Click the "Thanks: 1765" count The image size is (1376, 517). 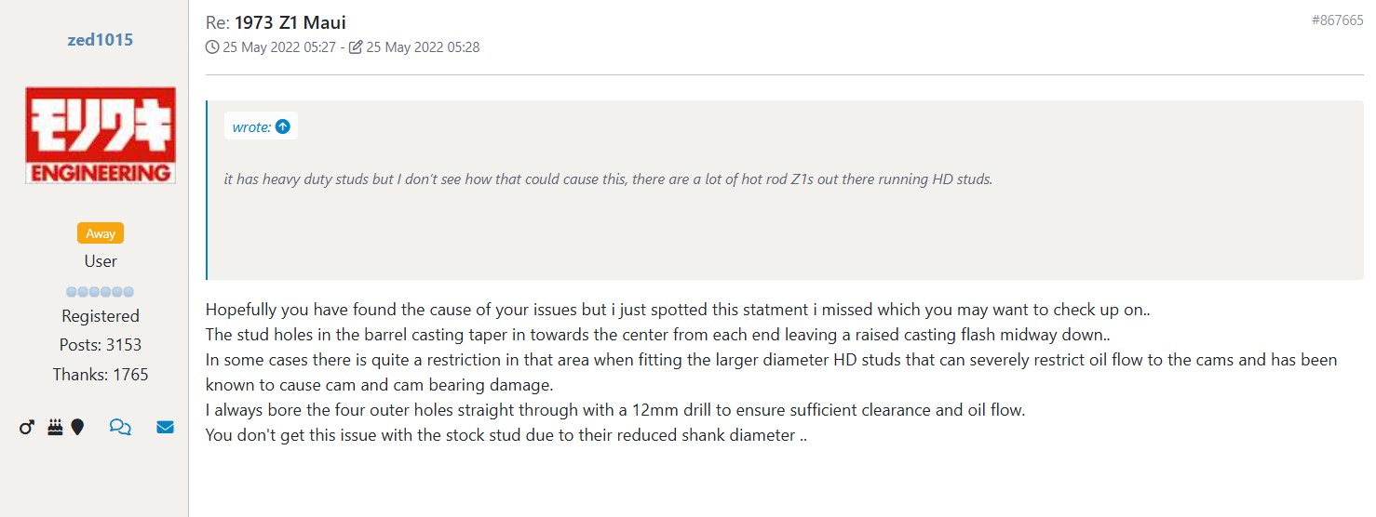[x=101, y=375]
